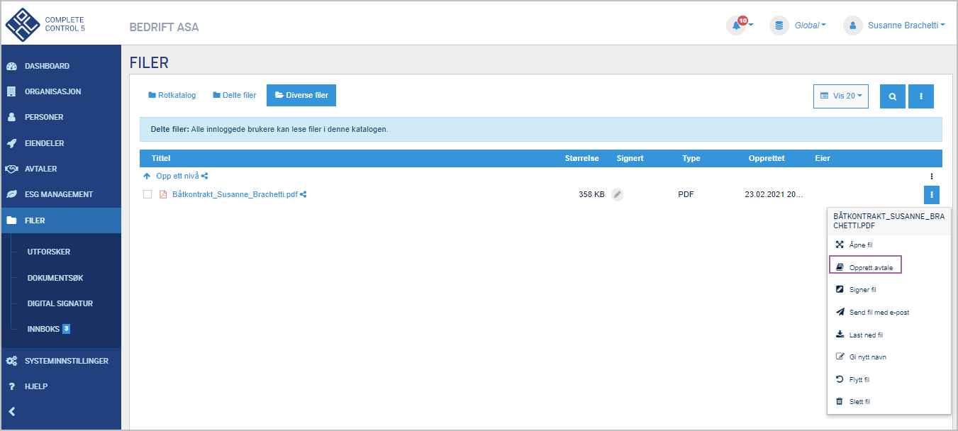Screen dimensions: 958x431
Task: Open Dokumentsøk in the sidebar
Action: click(x=55, y=278)
